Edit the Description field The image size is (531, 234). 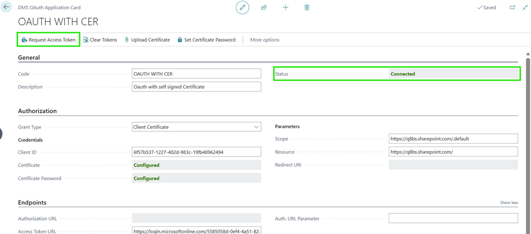196,87
